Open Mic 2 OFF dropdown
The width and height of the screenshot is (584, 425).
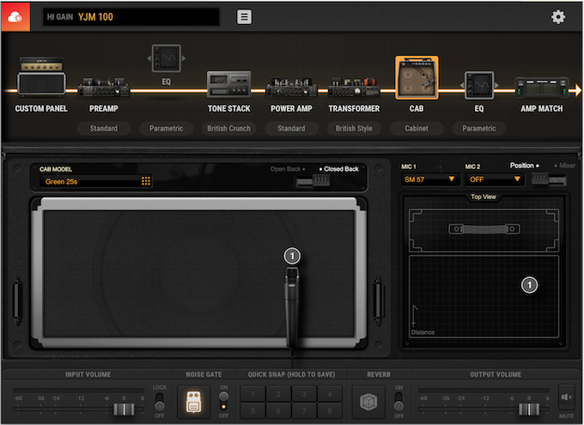point(495,179)
